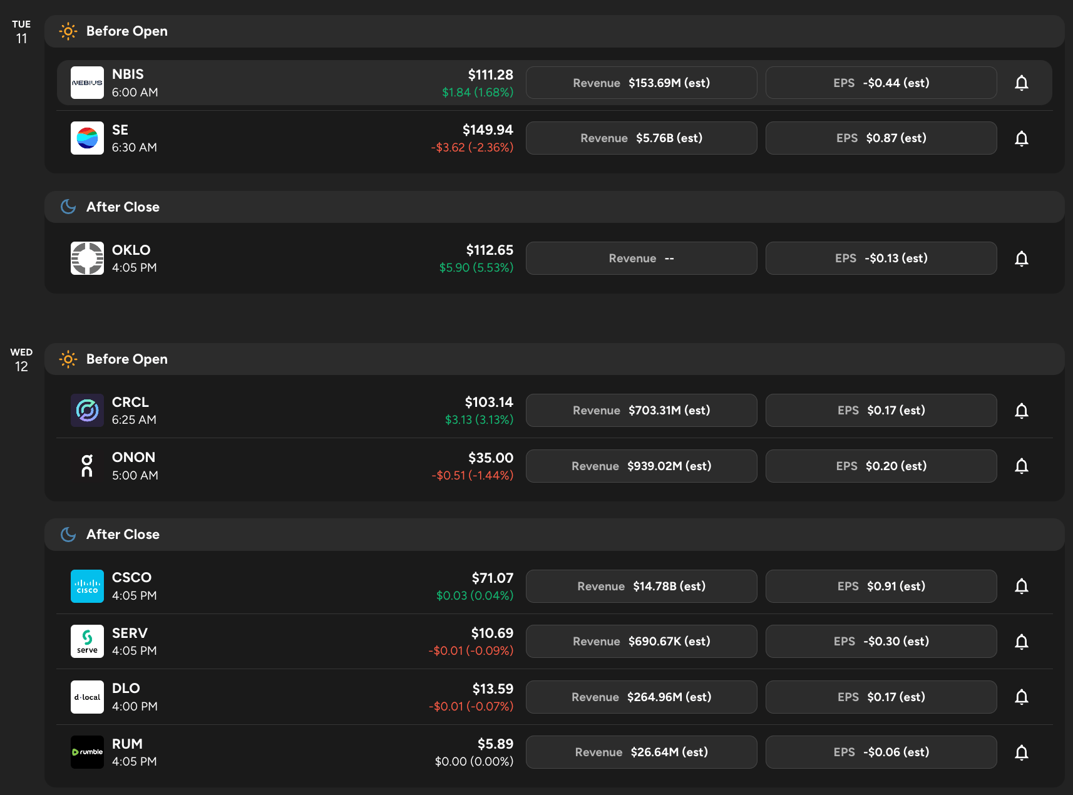Click the bell alert icon for NBIS

click(1021, 83)
